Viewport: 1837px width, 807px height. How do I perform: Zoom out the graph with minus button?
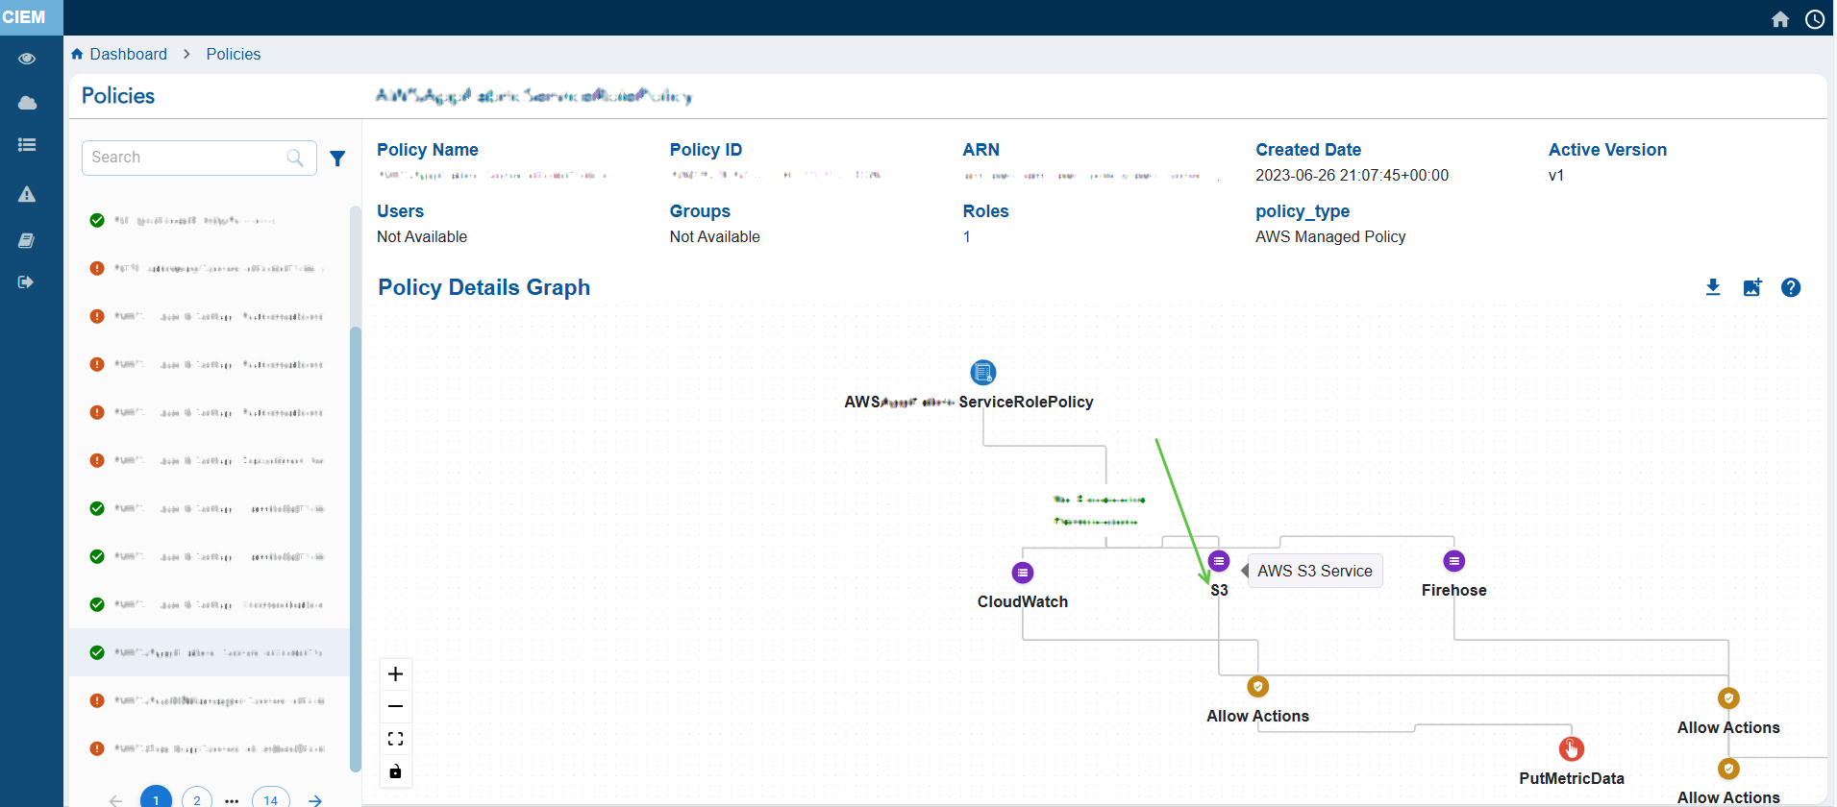click(395, 706)
